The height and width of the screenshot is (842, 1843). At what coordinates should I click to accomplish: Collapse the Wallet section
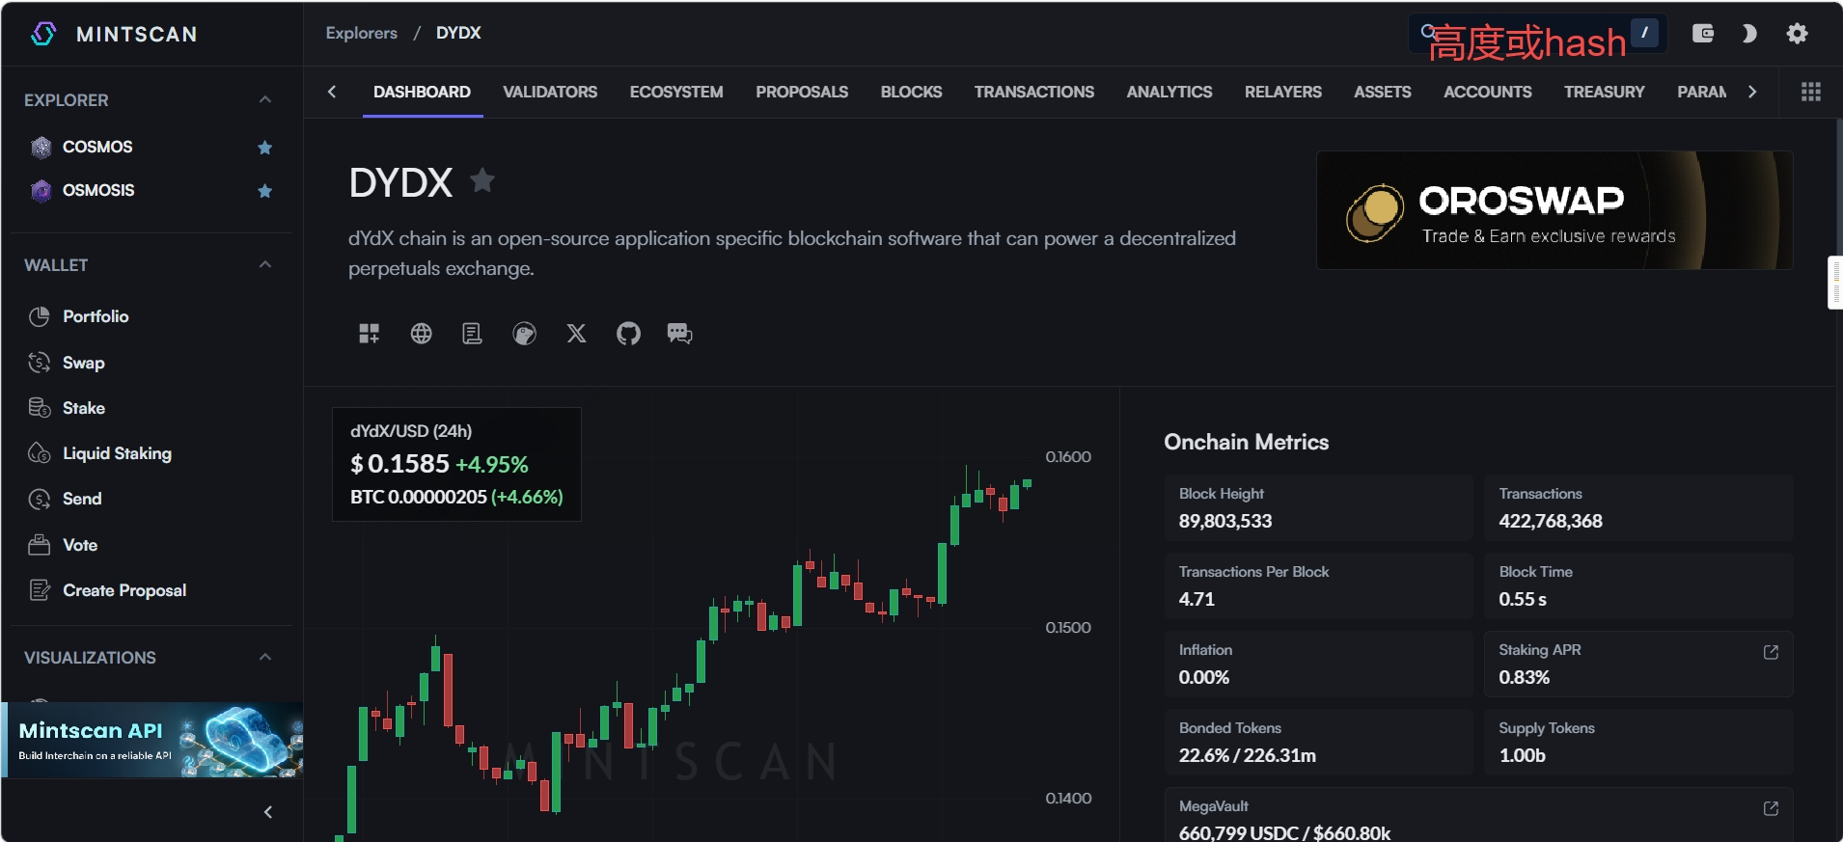(265, 264)
